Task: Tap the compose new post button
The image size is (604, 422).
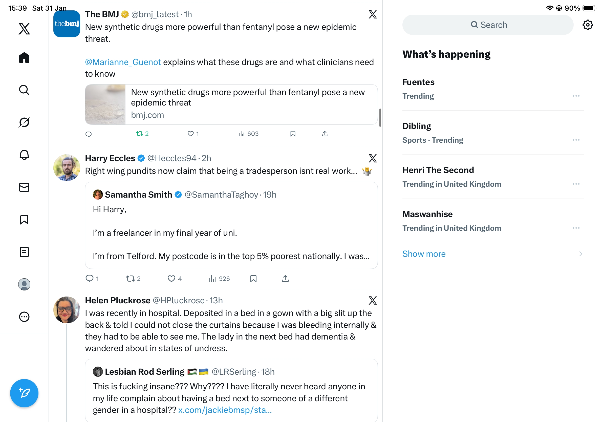Action: tap(24, 393)
